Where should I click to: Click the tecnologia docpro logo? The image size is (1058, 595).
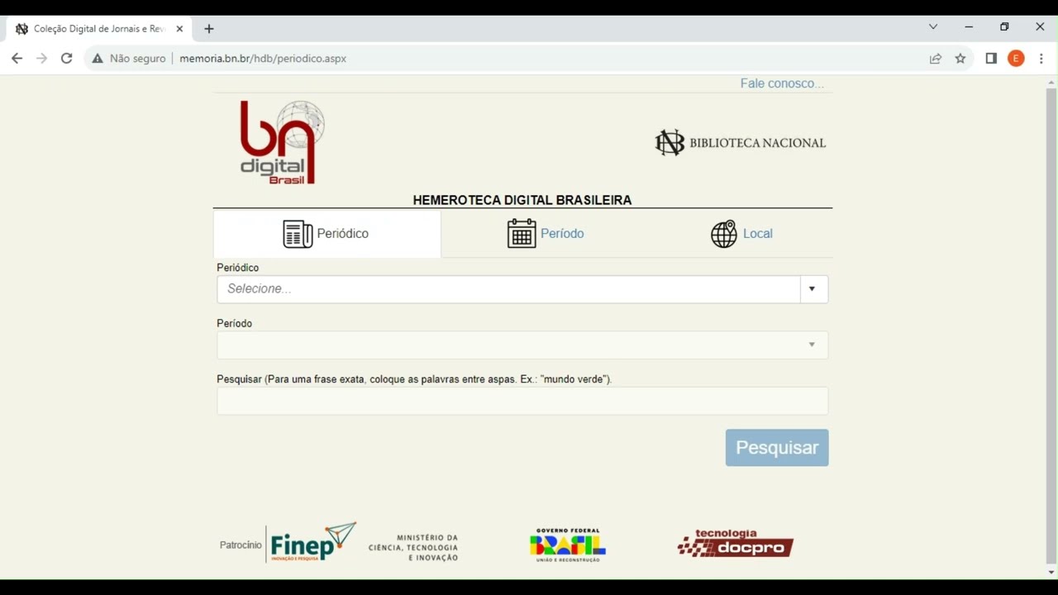736,543
